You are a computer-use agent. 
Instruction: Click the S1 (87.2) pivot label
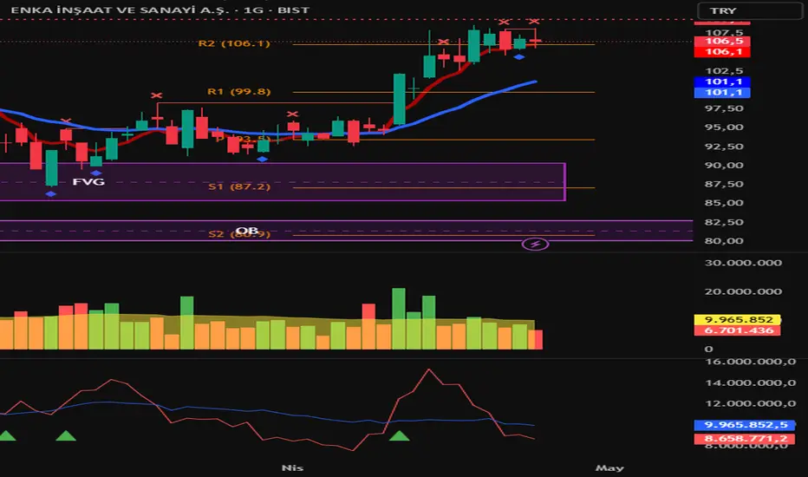click(x=239, y=186)
